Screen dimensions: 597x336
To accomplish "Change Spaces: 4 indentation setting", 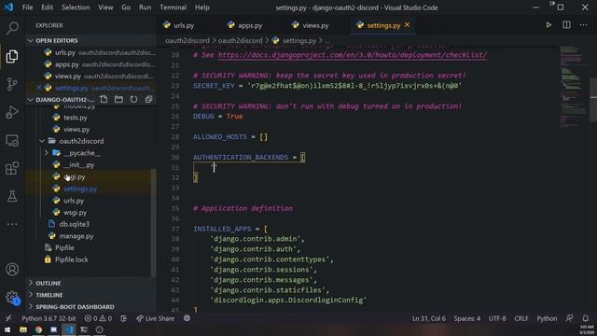I will tap(466, 318).
